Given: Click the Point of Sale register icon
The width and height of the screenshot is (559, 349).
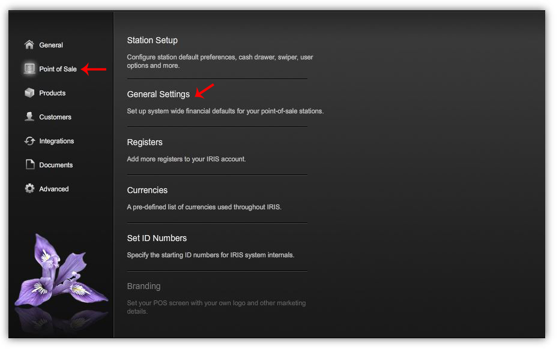Looking at the screenshot, I should point(29,69).
